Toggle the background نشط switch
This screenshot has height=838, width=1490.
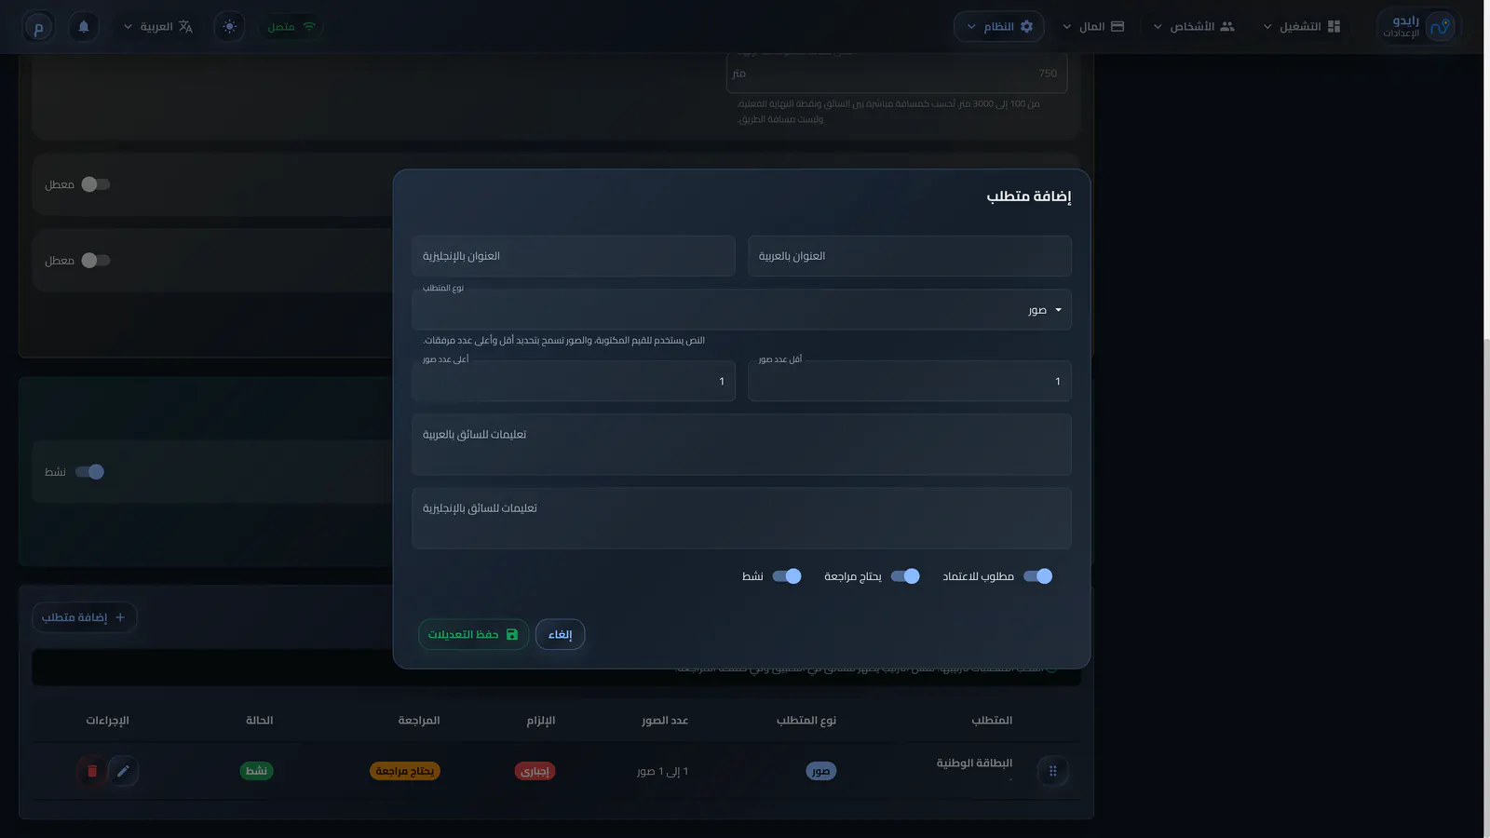(89, 472)
